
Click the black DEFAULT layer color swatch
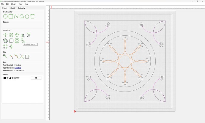tap(4, 78)
